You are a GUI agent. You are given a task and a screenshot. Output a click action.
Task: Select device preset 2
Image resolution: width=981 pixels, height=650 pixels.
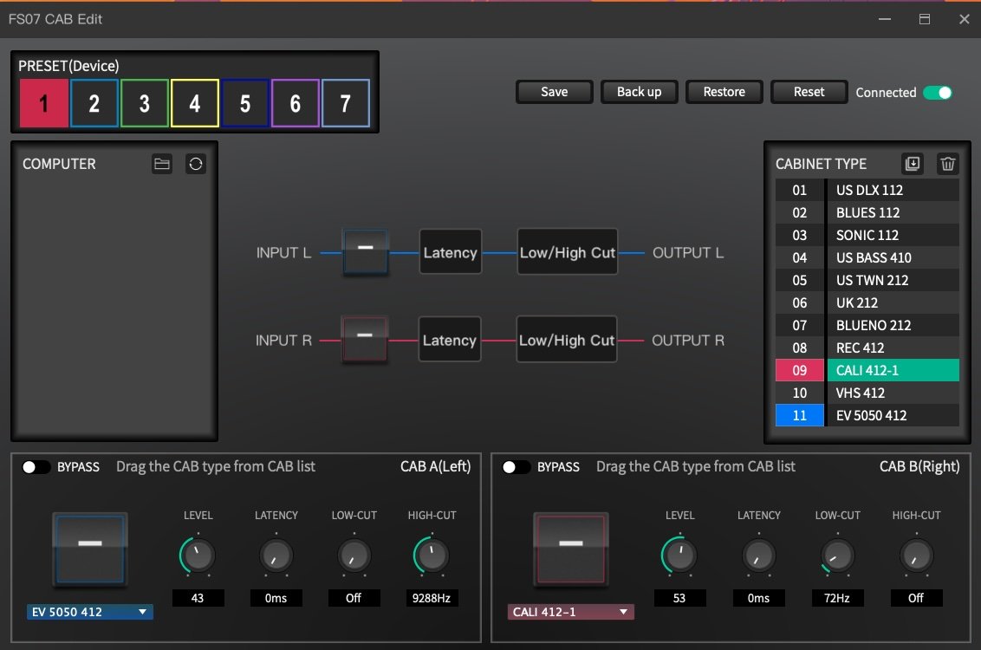point(94,103)
